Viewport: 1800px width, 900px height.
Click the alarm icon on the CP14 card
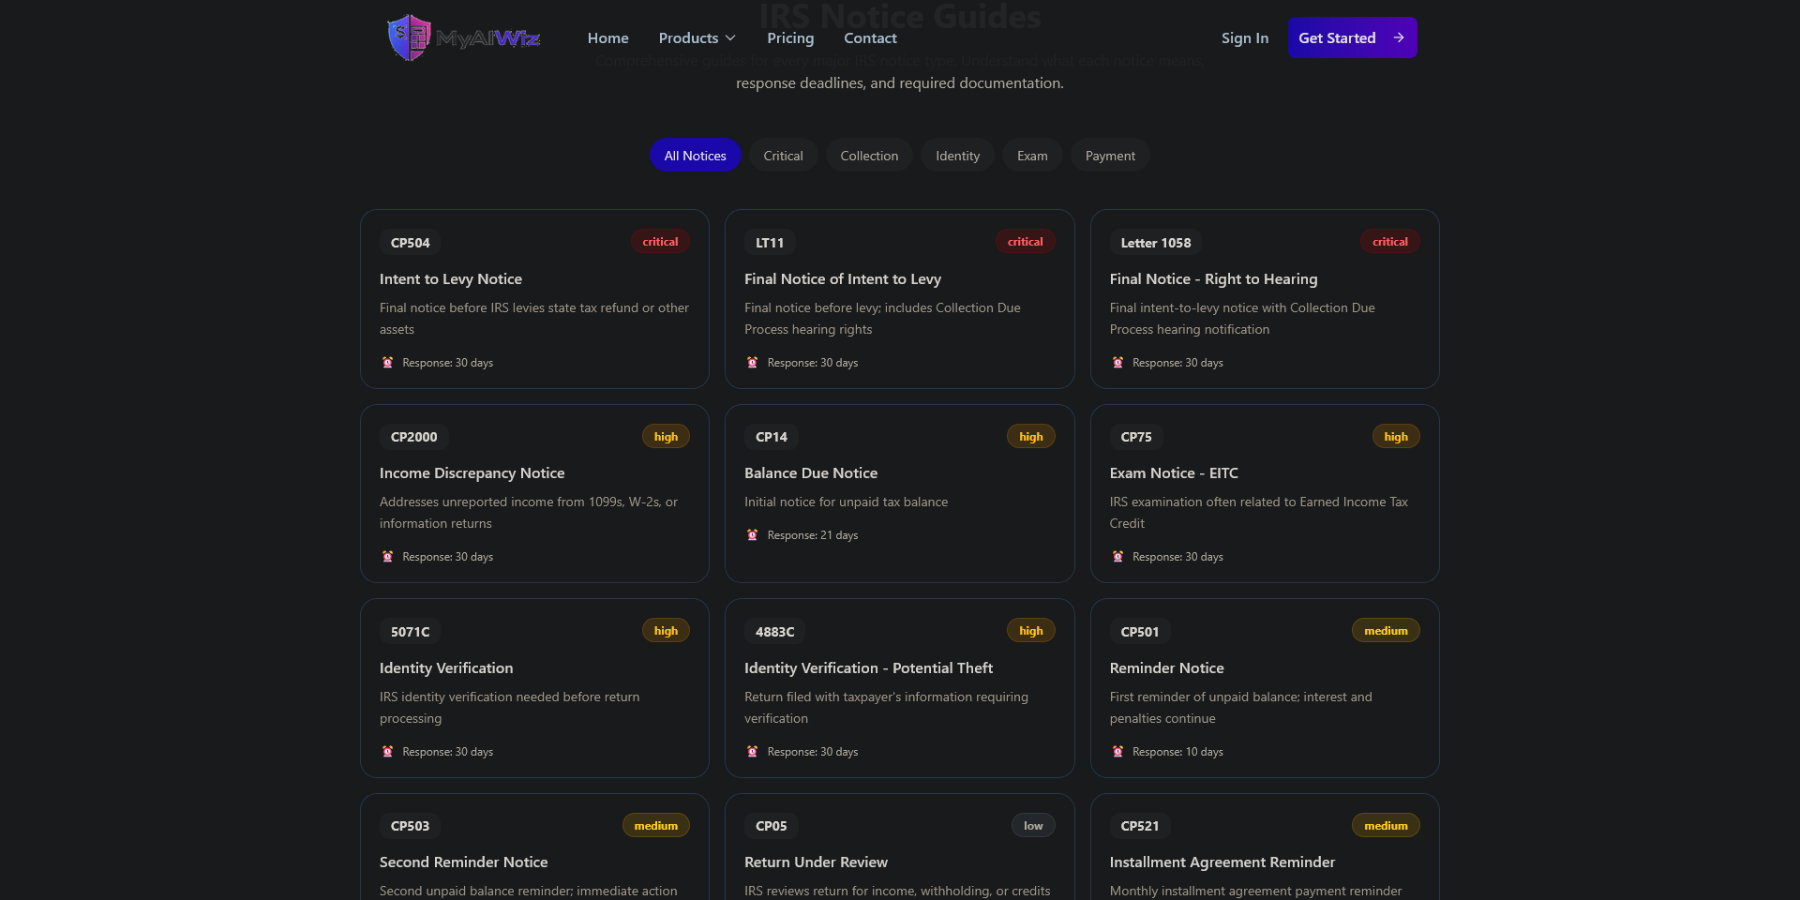[x=752, y=535]
